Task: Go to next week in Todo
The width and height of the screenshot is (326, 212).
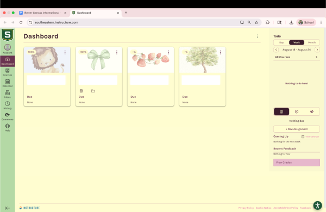Action: pyautogui.click(x=317, y=49)
